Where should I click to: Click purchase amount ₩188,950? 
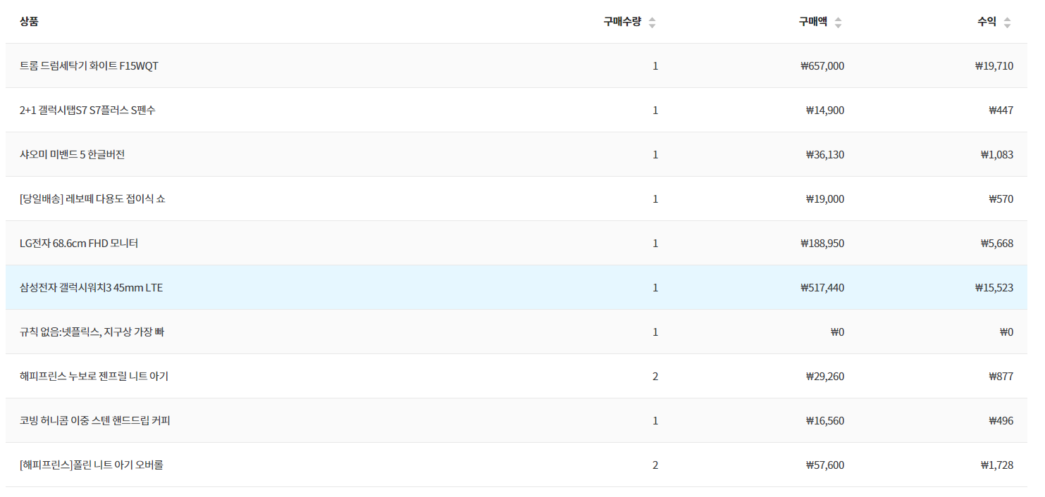[822, 244]
